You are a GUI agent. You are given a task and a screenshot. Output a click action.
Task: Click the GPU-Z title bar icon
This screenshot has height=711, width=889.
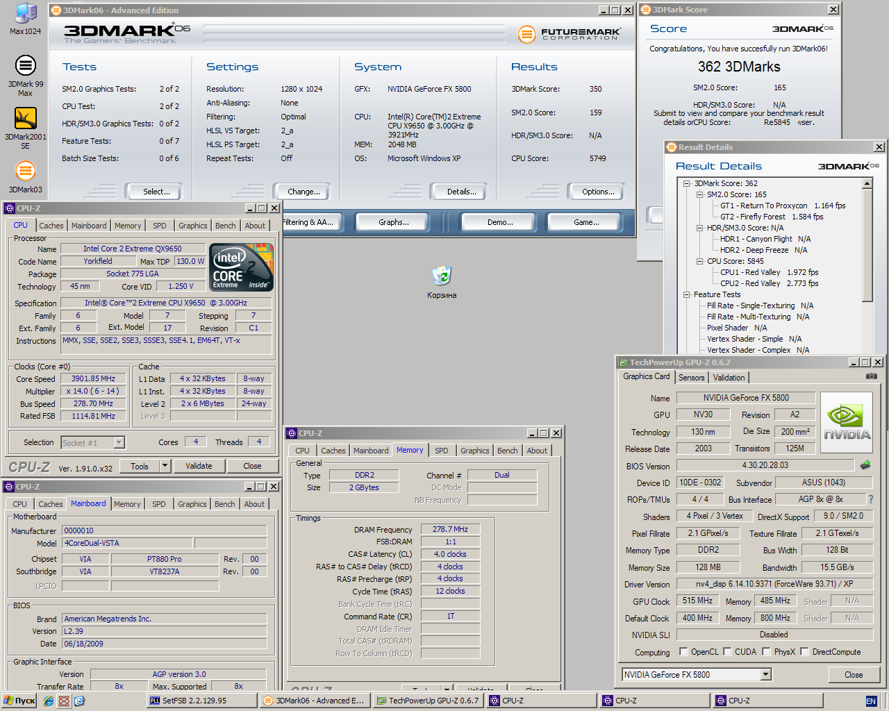(x=622, y=362)
